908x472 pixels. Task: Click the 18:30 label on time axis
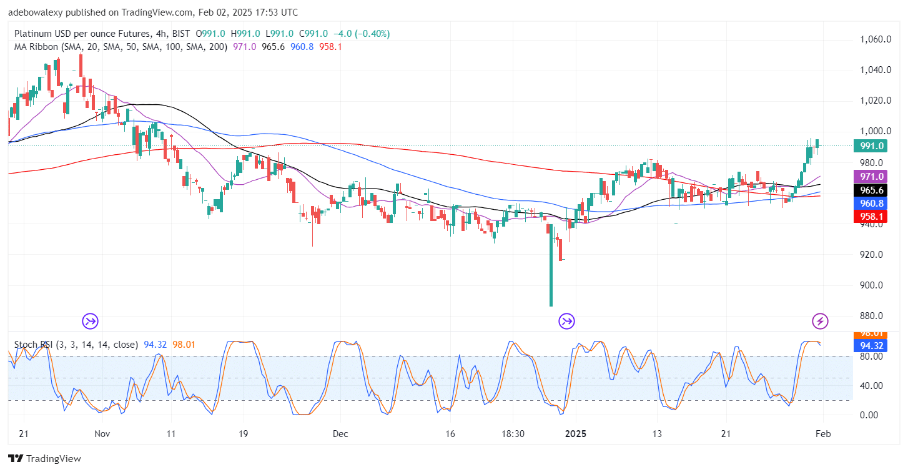[511, 433]
